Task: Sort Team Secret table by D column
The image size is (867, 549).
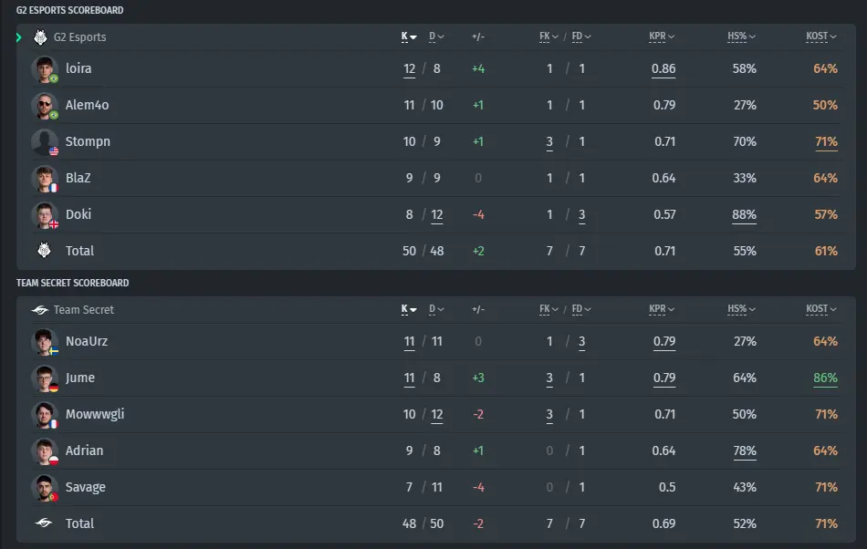Action: [436, 309]
